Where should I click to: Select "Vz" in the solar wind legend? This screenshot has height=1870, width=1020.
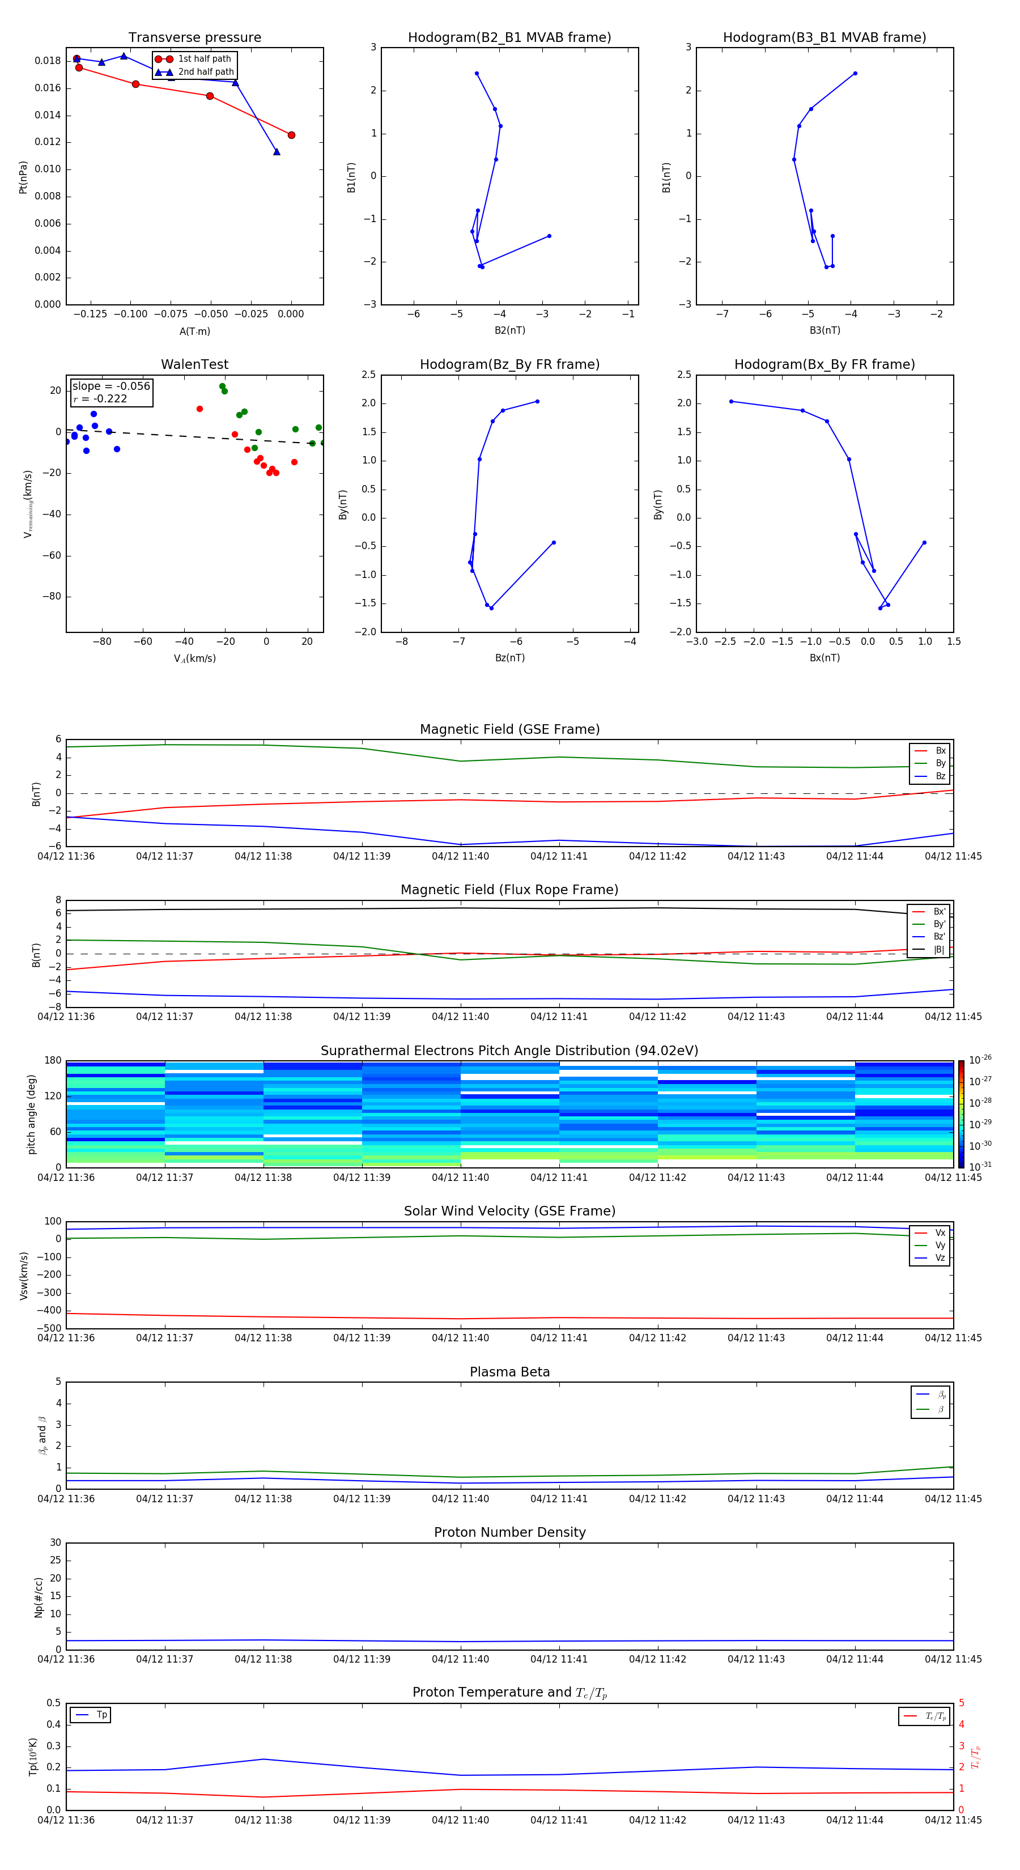click(930, 1258)
